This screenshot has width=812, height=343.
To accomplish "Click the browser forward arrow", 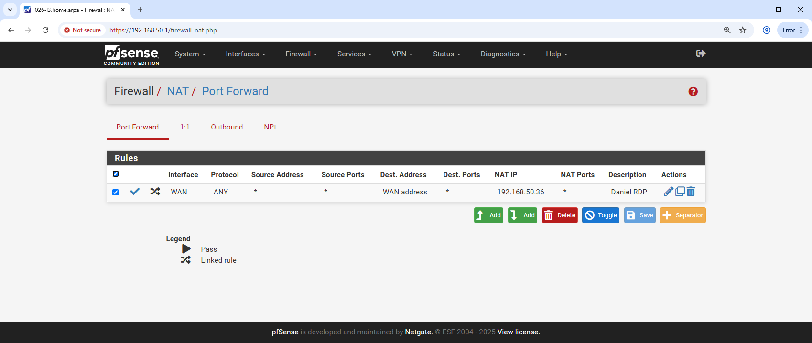I will pos(28,30).
